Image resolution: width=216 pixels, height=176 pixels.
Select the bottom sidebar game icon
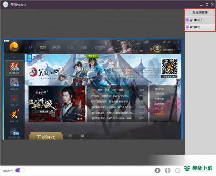click(14, 132)
